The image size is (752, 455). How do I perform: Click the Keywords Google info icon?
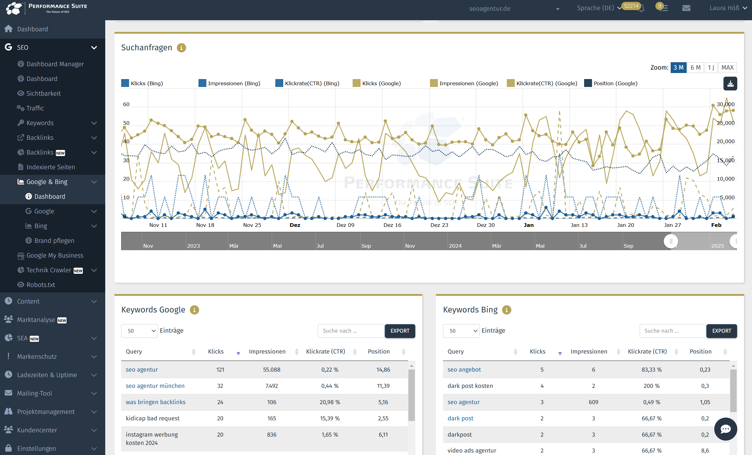(194, 310)
